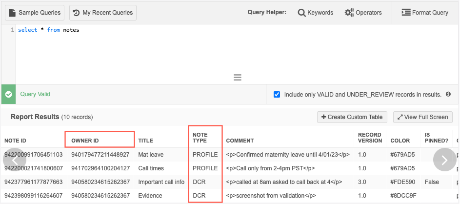Viewport: 460px width, 204px height.
Task: Sort by the OWNER ID column header
Action: pos(85,141)
